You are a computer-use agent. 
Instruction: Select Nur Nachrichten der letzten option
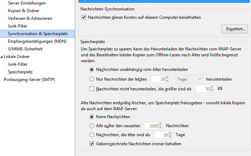(92, 79)
